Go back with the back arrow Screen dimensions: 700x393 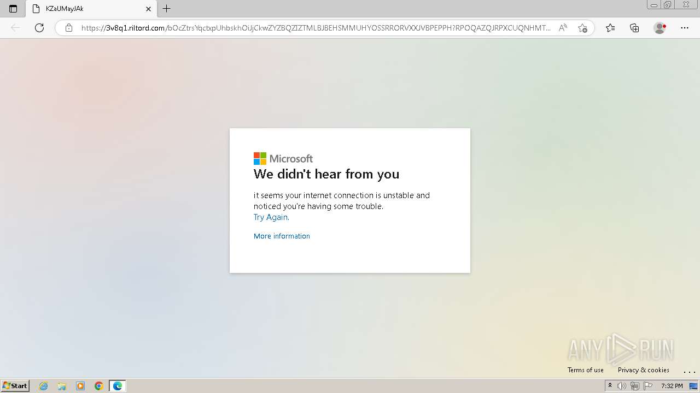15,28
